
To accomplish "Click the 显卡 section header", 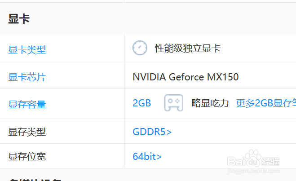I will (x=19, y=19).
